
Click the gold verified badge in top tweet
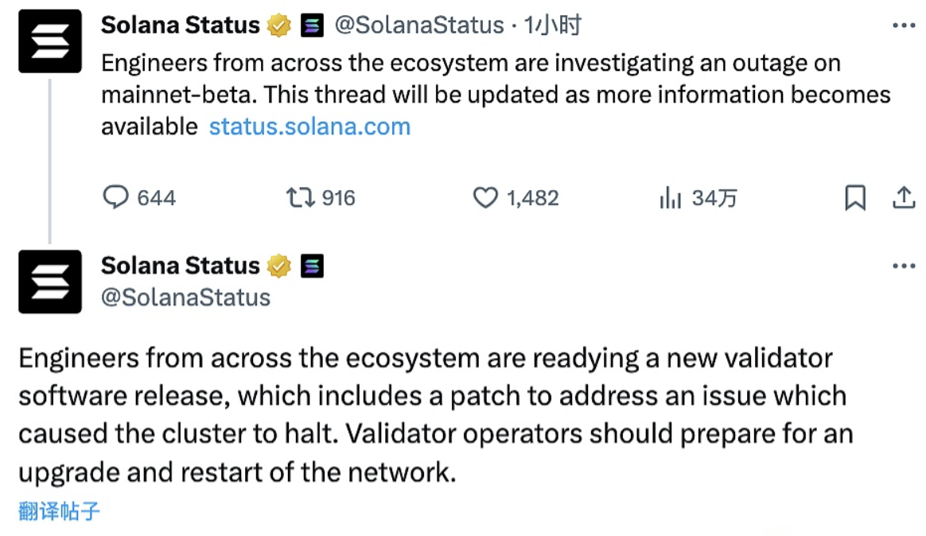click(279, 26)
